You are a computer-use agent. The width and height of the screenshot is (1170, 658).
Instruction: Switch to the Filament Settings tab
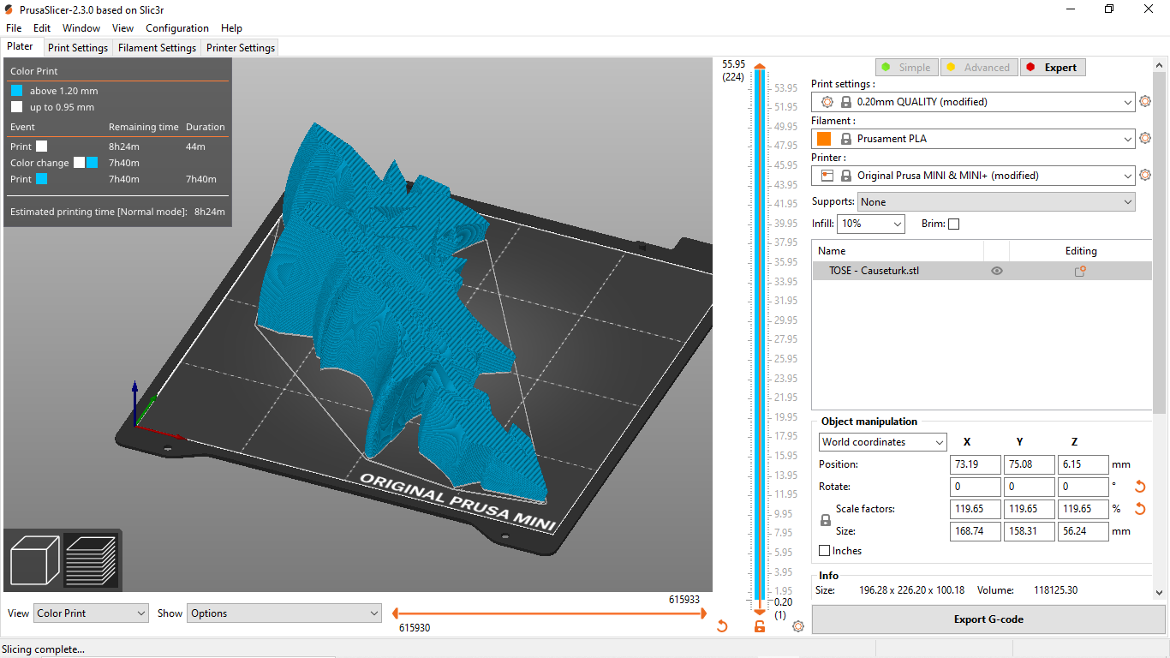[x=157, y=48]
